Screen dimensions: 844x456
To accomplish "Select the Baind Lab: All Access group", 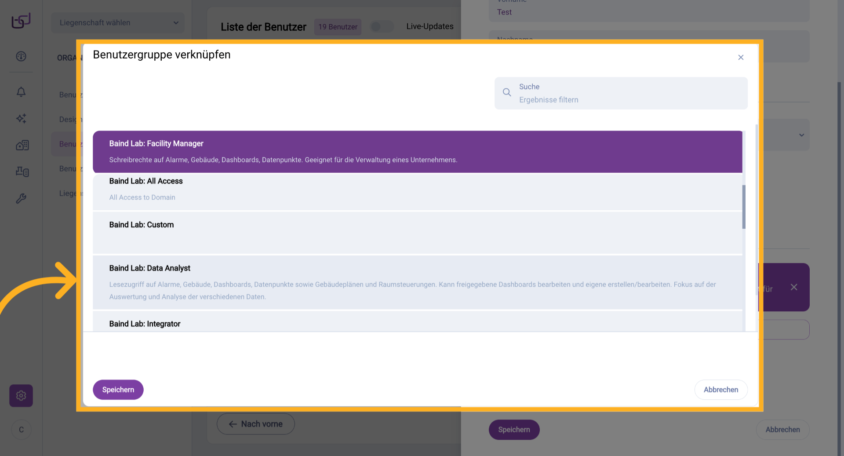I will (417, 189).
